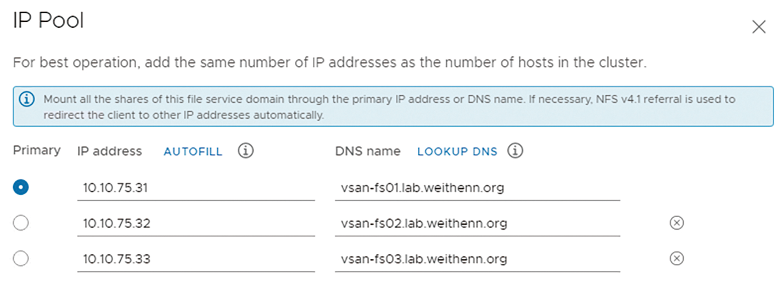Click the IP address column header

coord(109,151)
